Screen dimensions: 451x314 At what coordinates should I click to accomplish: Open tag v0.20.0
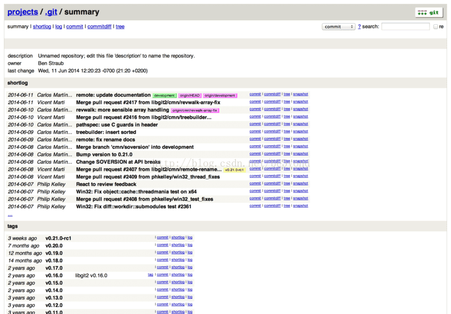coord(54,246)
